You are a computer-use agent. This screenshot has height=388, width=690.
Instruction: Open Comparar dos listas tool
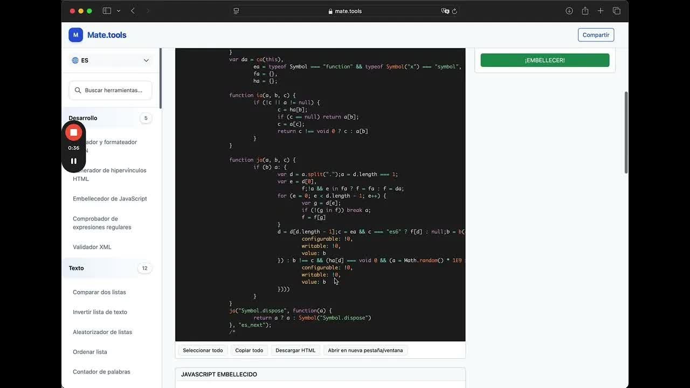[x=100, y=292]
